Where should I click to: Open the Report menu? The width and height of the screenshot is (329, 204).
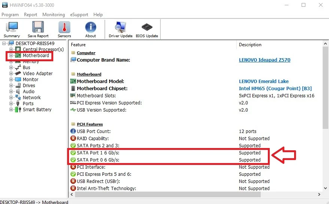point(30,15)
